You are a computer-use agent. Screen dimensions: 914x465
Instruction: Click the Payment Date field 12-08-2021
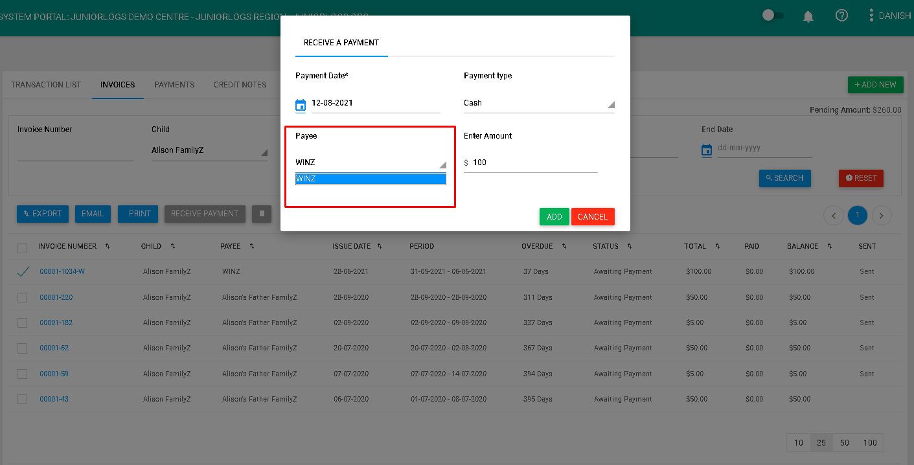click(376, 103)
